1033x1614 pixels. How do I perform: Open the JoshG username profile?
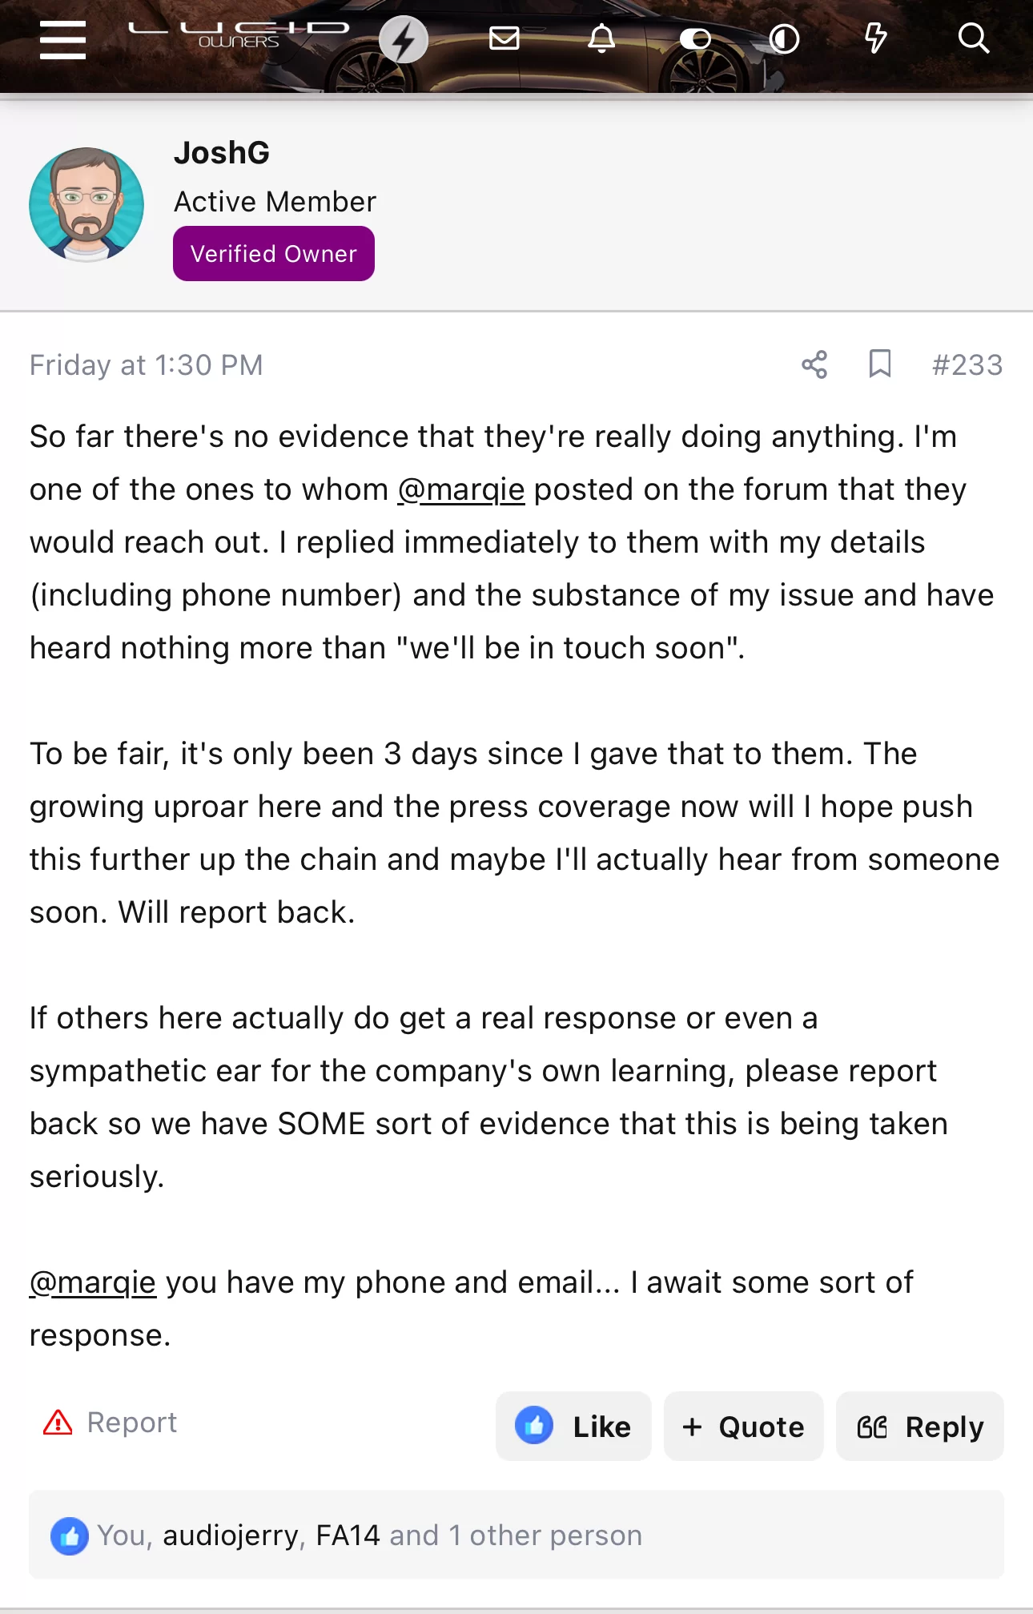click(x=222, y=152)
